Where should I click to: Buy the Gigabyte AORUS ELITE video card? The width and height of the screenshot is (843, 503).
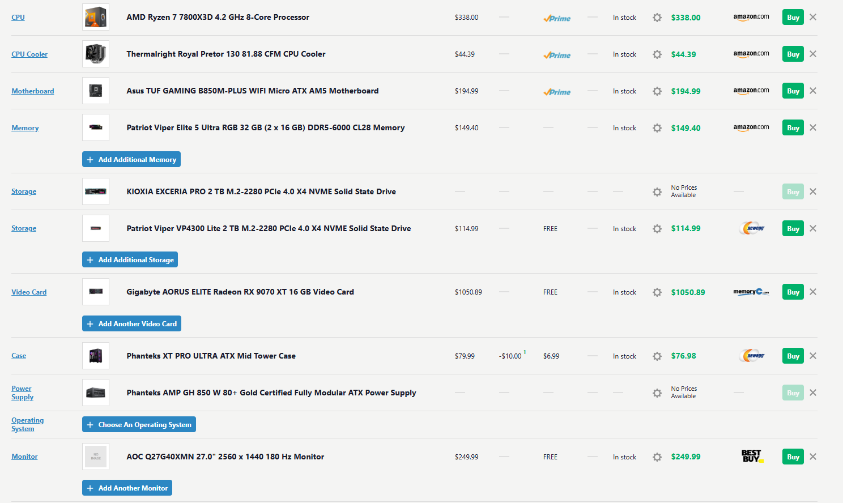[793, 292]
